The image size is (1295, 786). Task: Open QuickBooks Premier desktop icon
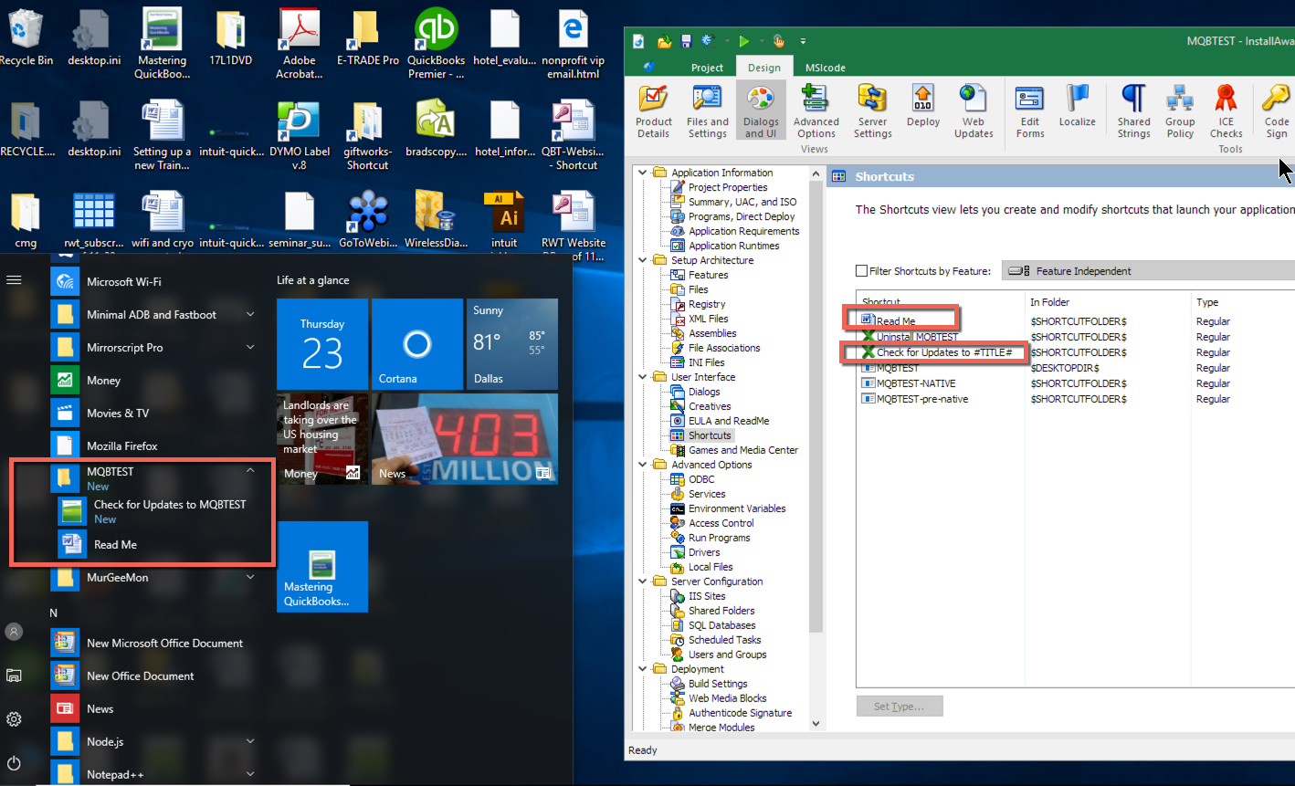pyautogui.click(x=436, y=44)
